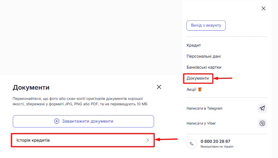Open the 'Історія кредитів' row
The width and height of the screenshot is (278, 158).
coord(83,140)
